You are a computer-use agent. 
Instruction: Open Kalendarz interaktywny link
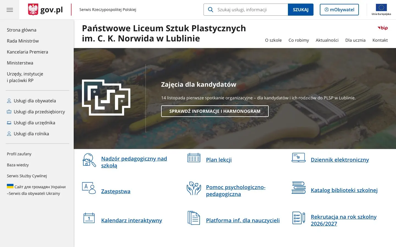(131, 220)
